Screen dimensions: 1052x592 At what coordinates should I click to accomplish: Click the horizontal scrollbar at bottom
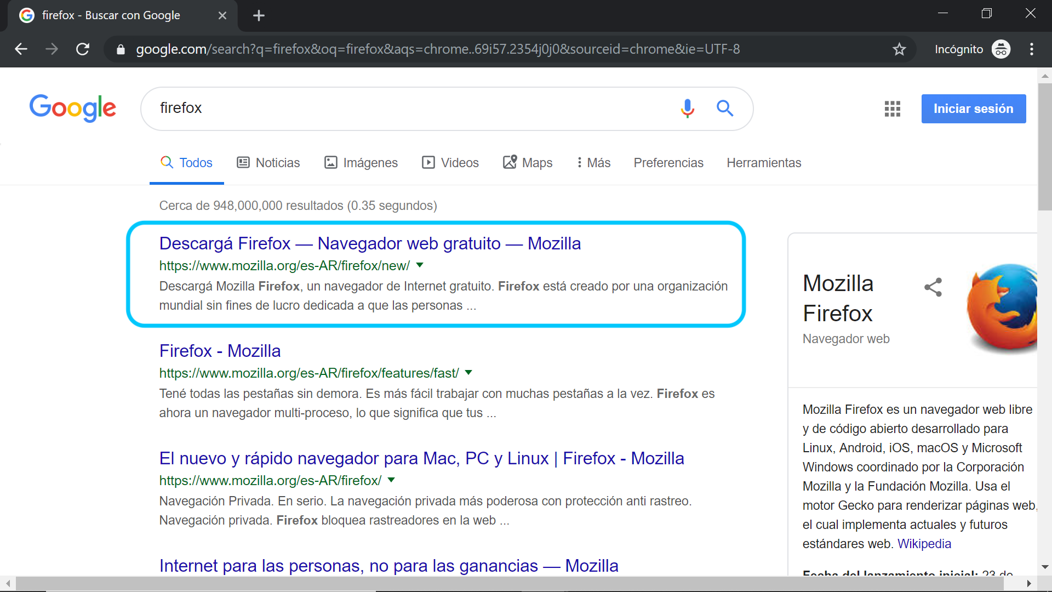click(510, 583)
